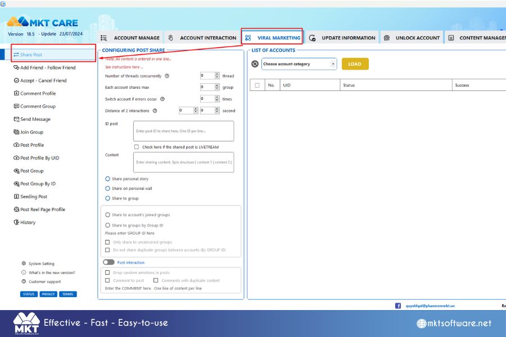Image resolution: width=506 pixels, height=337 pixels.
Task: Click the Comment Group icon
Action: (16, 106)
